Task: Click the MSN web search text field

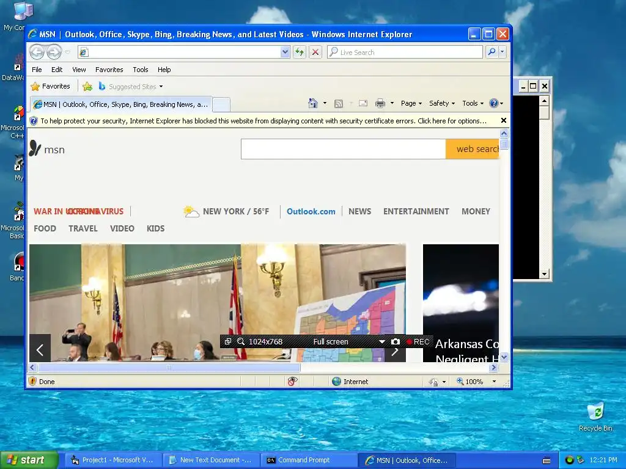Action: click(344, 149)
